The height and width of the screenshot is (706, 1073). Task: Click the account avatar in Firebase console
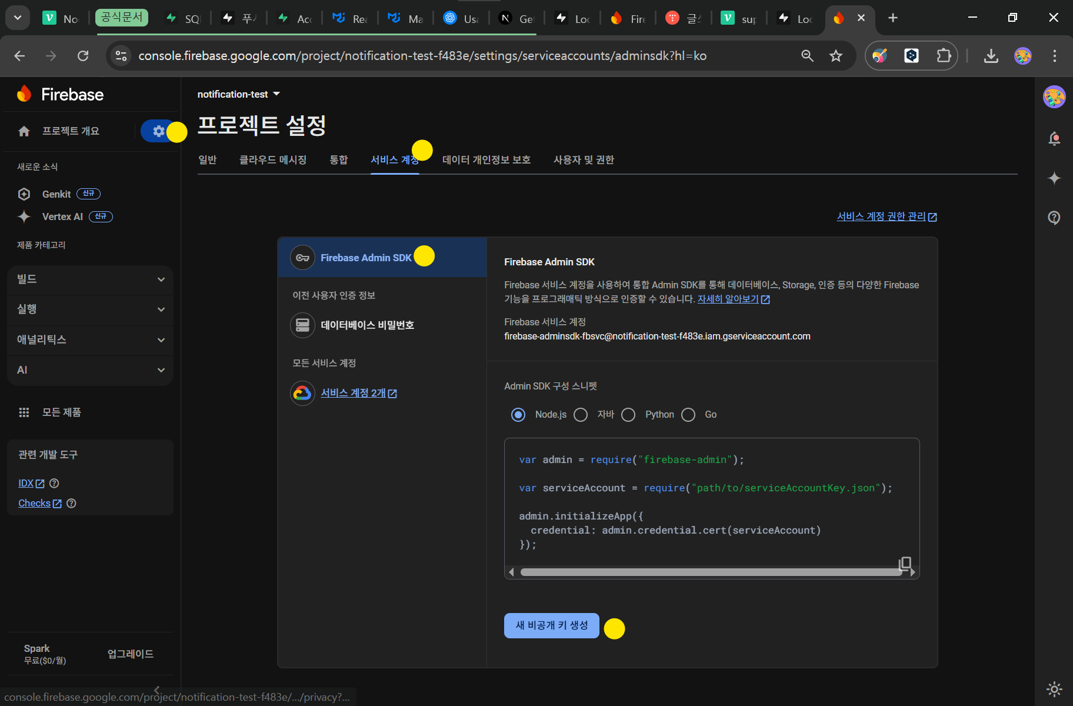coord(1054,97)
